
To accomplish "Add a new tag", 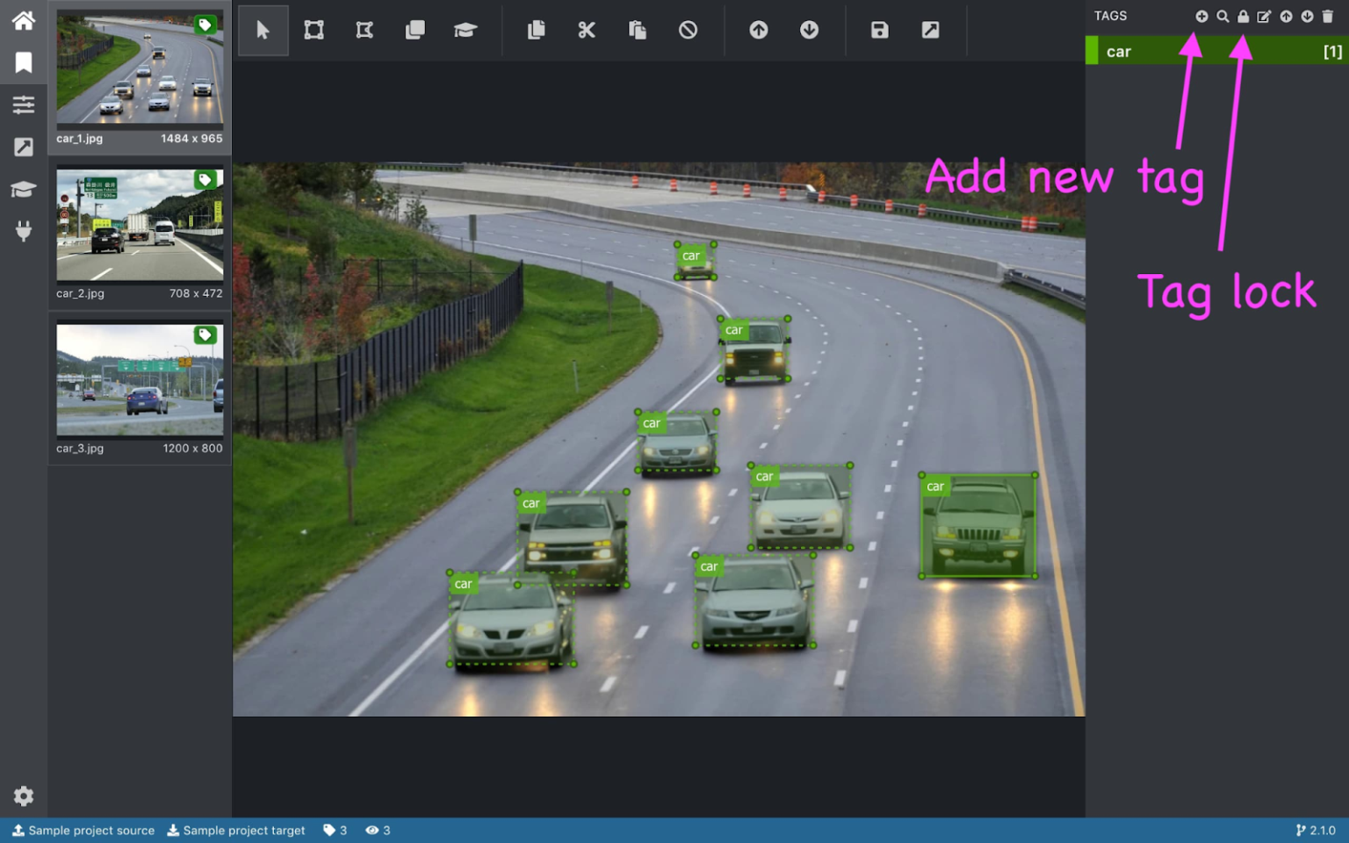I will pyautogui.click(x=1201, y=16).
